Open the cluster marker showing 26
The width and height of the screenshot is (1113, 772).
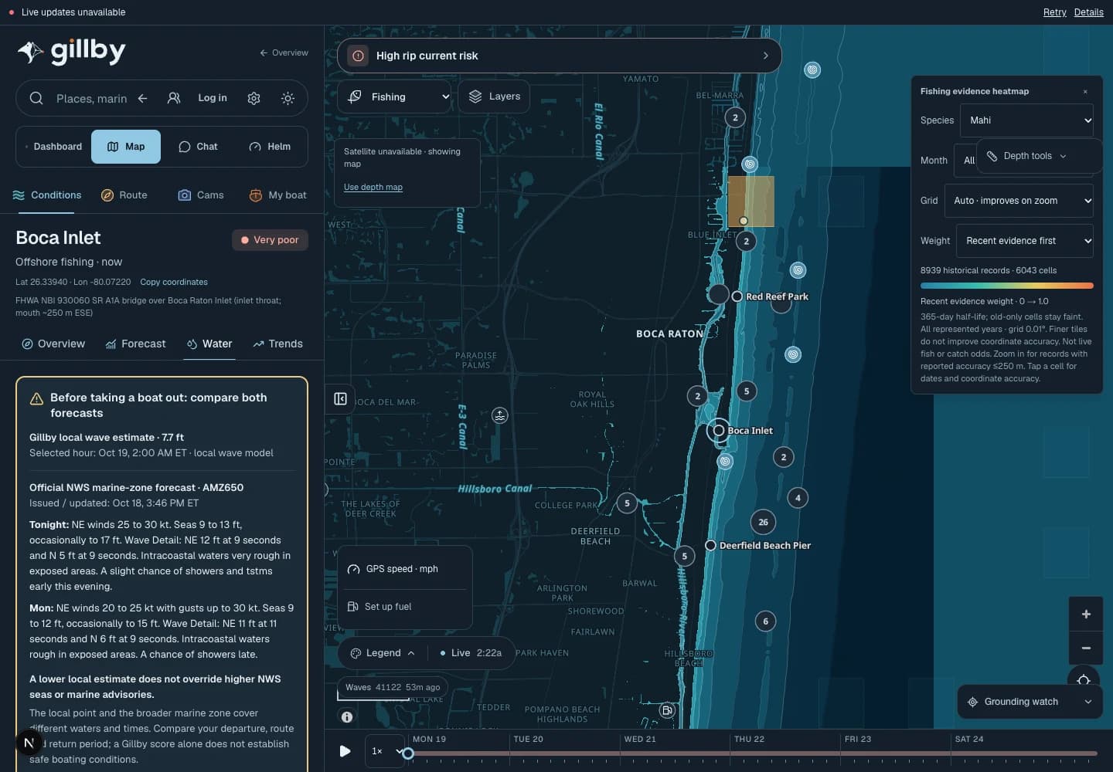(x=763, y=523)
